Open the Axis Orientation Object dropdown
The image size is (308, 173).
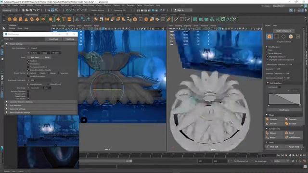45,48
